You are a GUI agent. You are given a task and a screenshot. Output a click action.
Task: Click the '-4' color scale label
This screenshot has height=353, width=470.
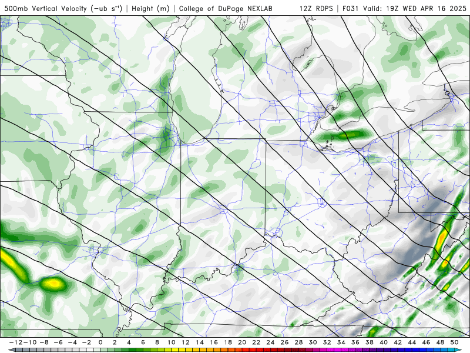(x=72, y=342)
